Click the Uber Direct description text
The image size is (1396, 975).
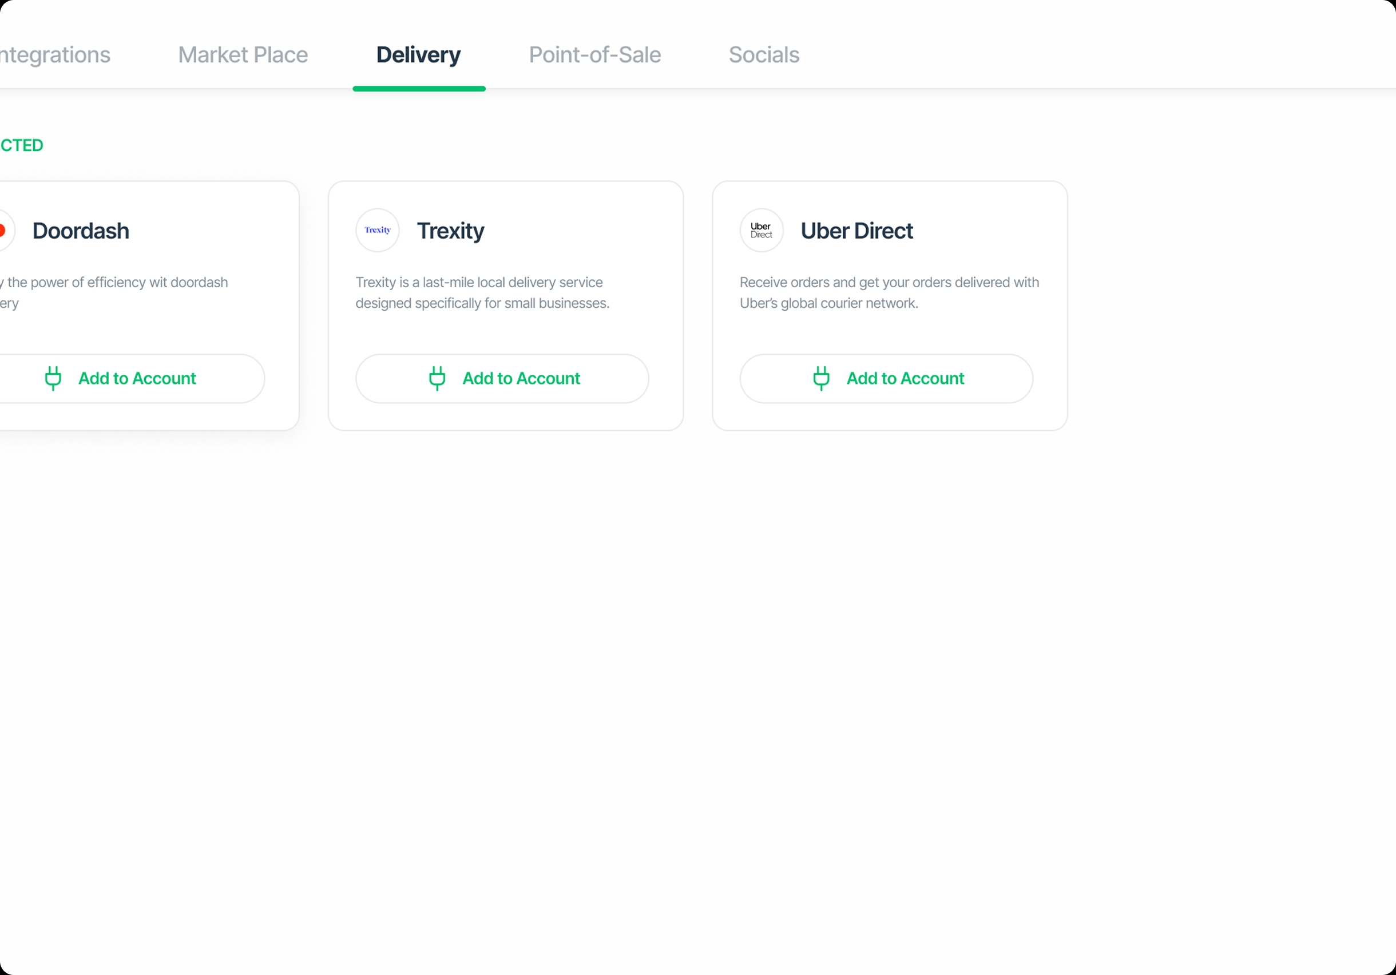889,292
